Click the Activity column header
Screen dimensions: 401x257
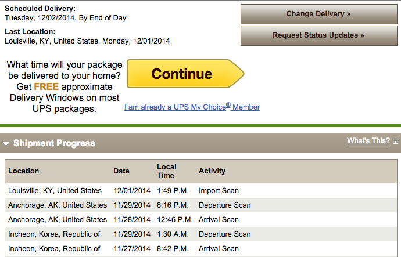point(212,171)
